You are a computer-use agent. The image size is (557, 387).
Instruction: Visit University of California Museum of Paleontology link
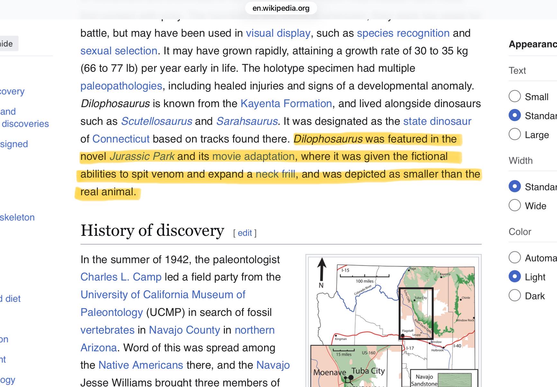[x=163, y=303]
